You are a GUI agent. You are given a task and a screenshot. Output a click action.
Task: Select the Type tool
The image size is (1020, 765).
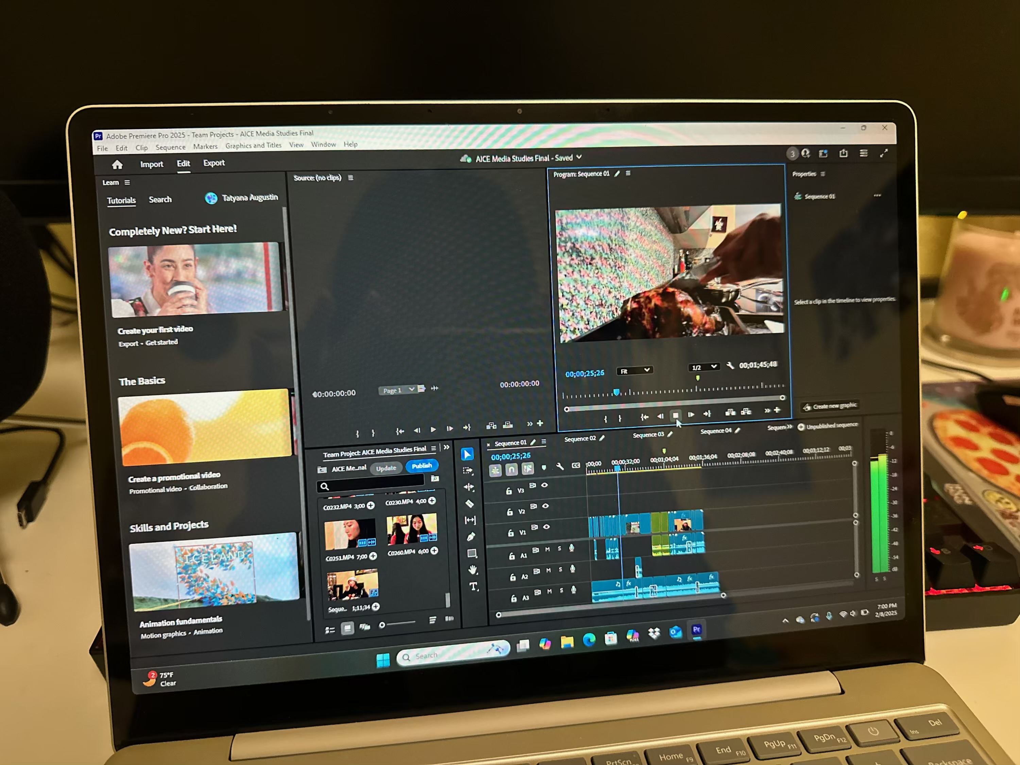pos(474,586)
